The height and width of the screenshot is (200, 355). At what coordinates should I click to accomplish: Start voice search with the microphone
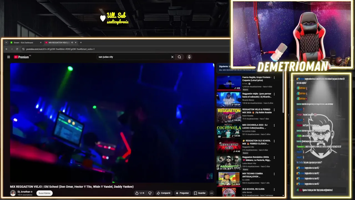pos(189,57)
